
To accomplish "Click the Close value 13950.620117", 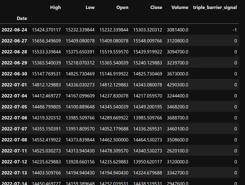I will [148, 162].
